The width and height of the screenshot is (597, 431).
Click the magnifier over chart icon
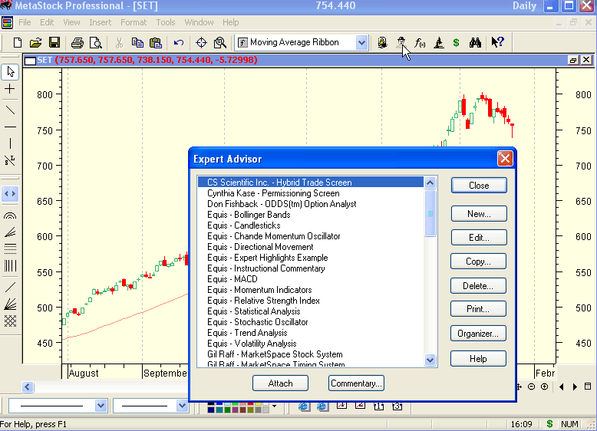tap(220, 43)
